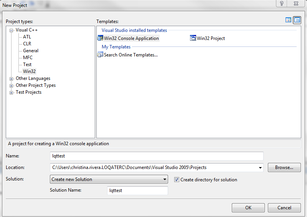Select ATL project type

click(x=27, y=37)
